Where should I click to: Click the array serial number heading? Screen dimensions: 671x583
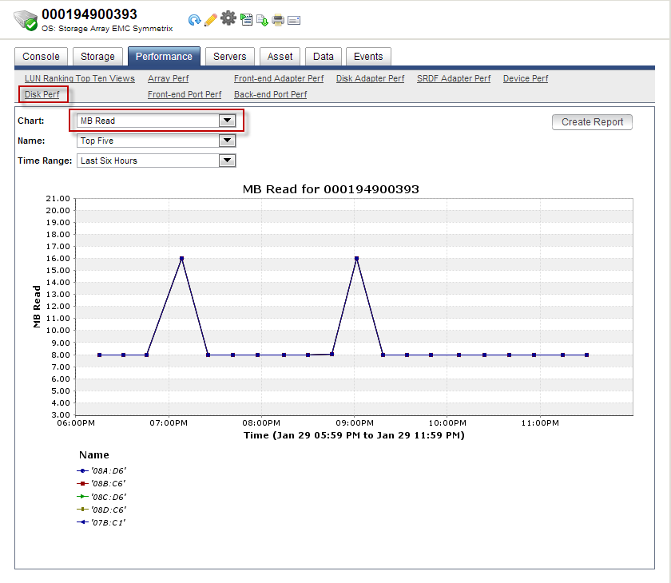pos(89,14)
